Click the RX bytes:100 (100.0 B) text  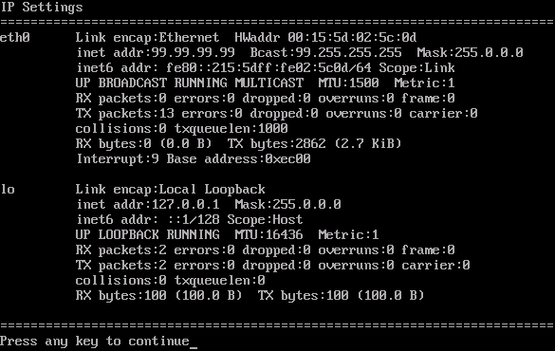coord(159,295)
